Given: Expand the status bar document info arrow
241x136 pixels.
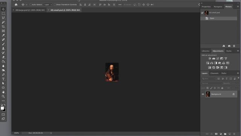Looking at the screenshot, I should [51, 133].
